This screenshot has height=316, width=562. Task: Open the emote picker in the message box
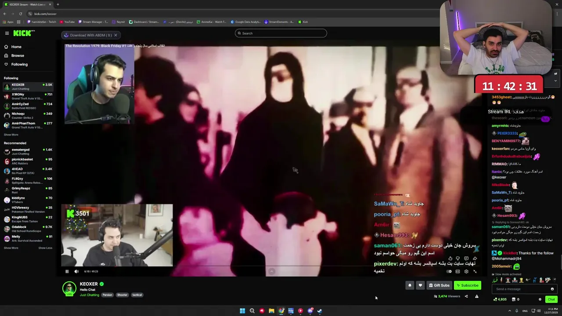[552, 289]
